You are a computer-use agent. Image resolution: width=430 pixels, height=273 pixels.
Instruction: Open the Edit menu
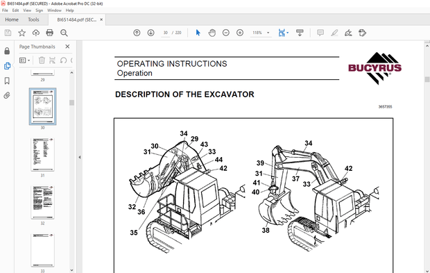click(15, 10)
